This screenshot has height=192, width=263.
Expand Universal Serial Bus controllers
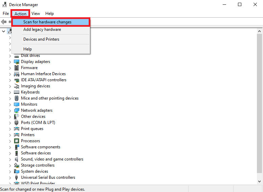(10, 178)
